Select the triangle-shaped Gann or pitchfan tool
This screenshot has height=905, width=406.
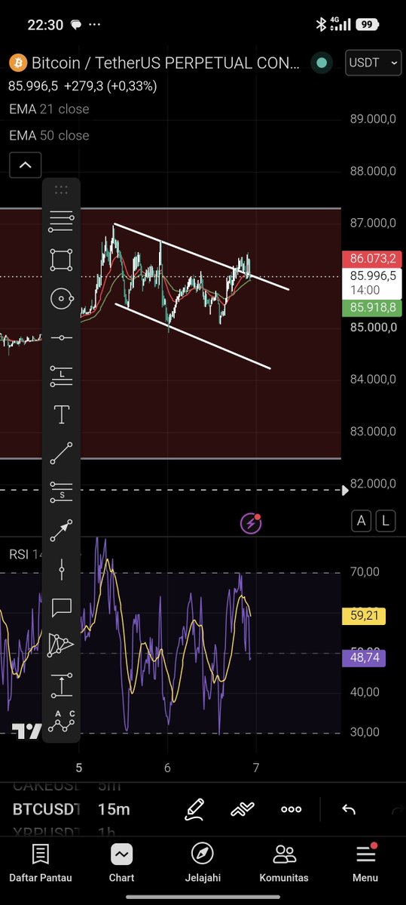point(62,645)
